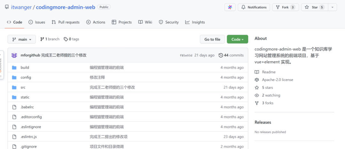Open commit message '完成王二提出的修改项'

[109, 137]
